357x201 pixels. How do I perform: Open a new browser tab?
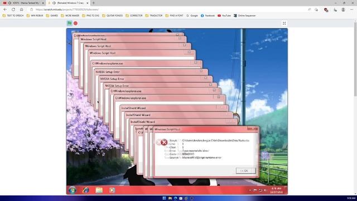point(93,3)
